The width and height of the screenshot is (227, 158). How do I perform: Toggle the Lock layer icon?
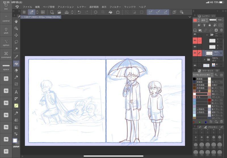210,25
